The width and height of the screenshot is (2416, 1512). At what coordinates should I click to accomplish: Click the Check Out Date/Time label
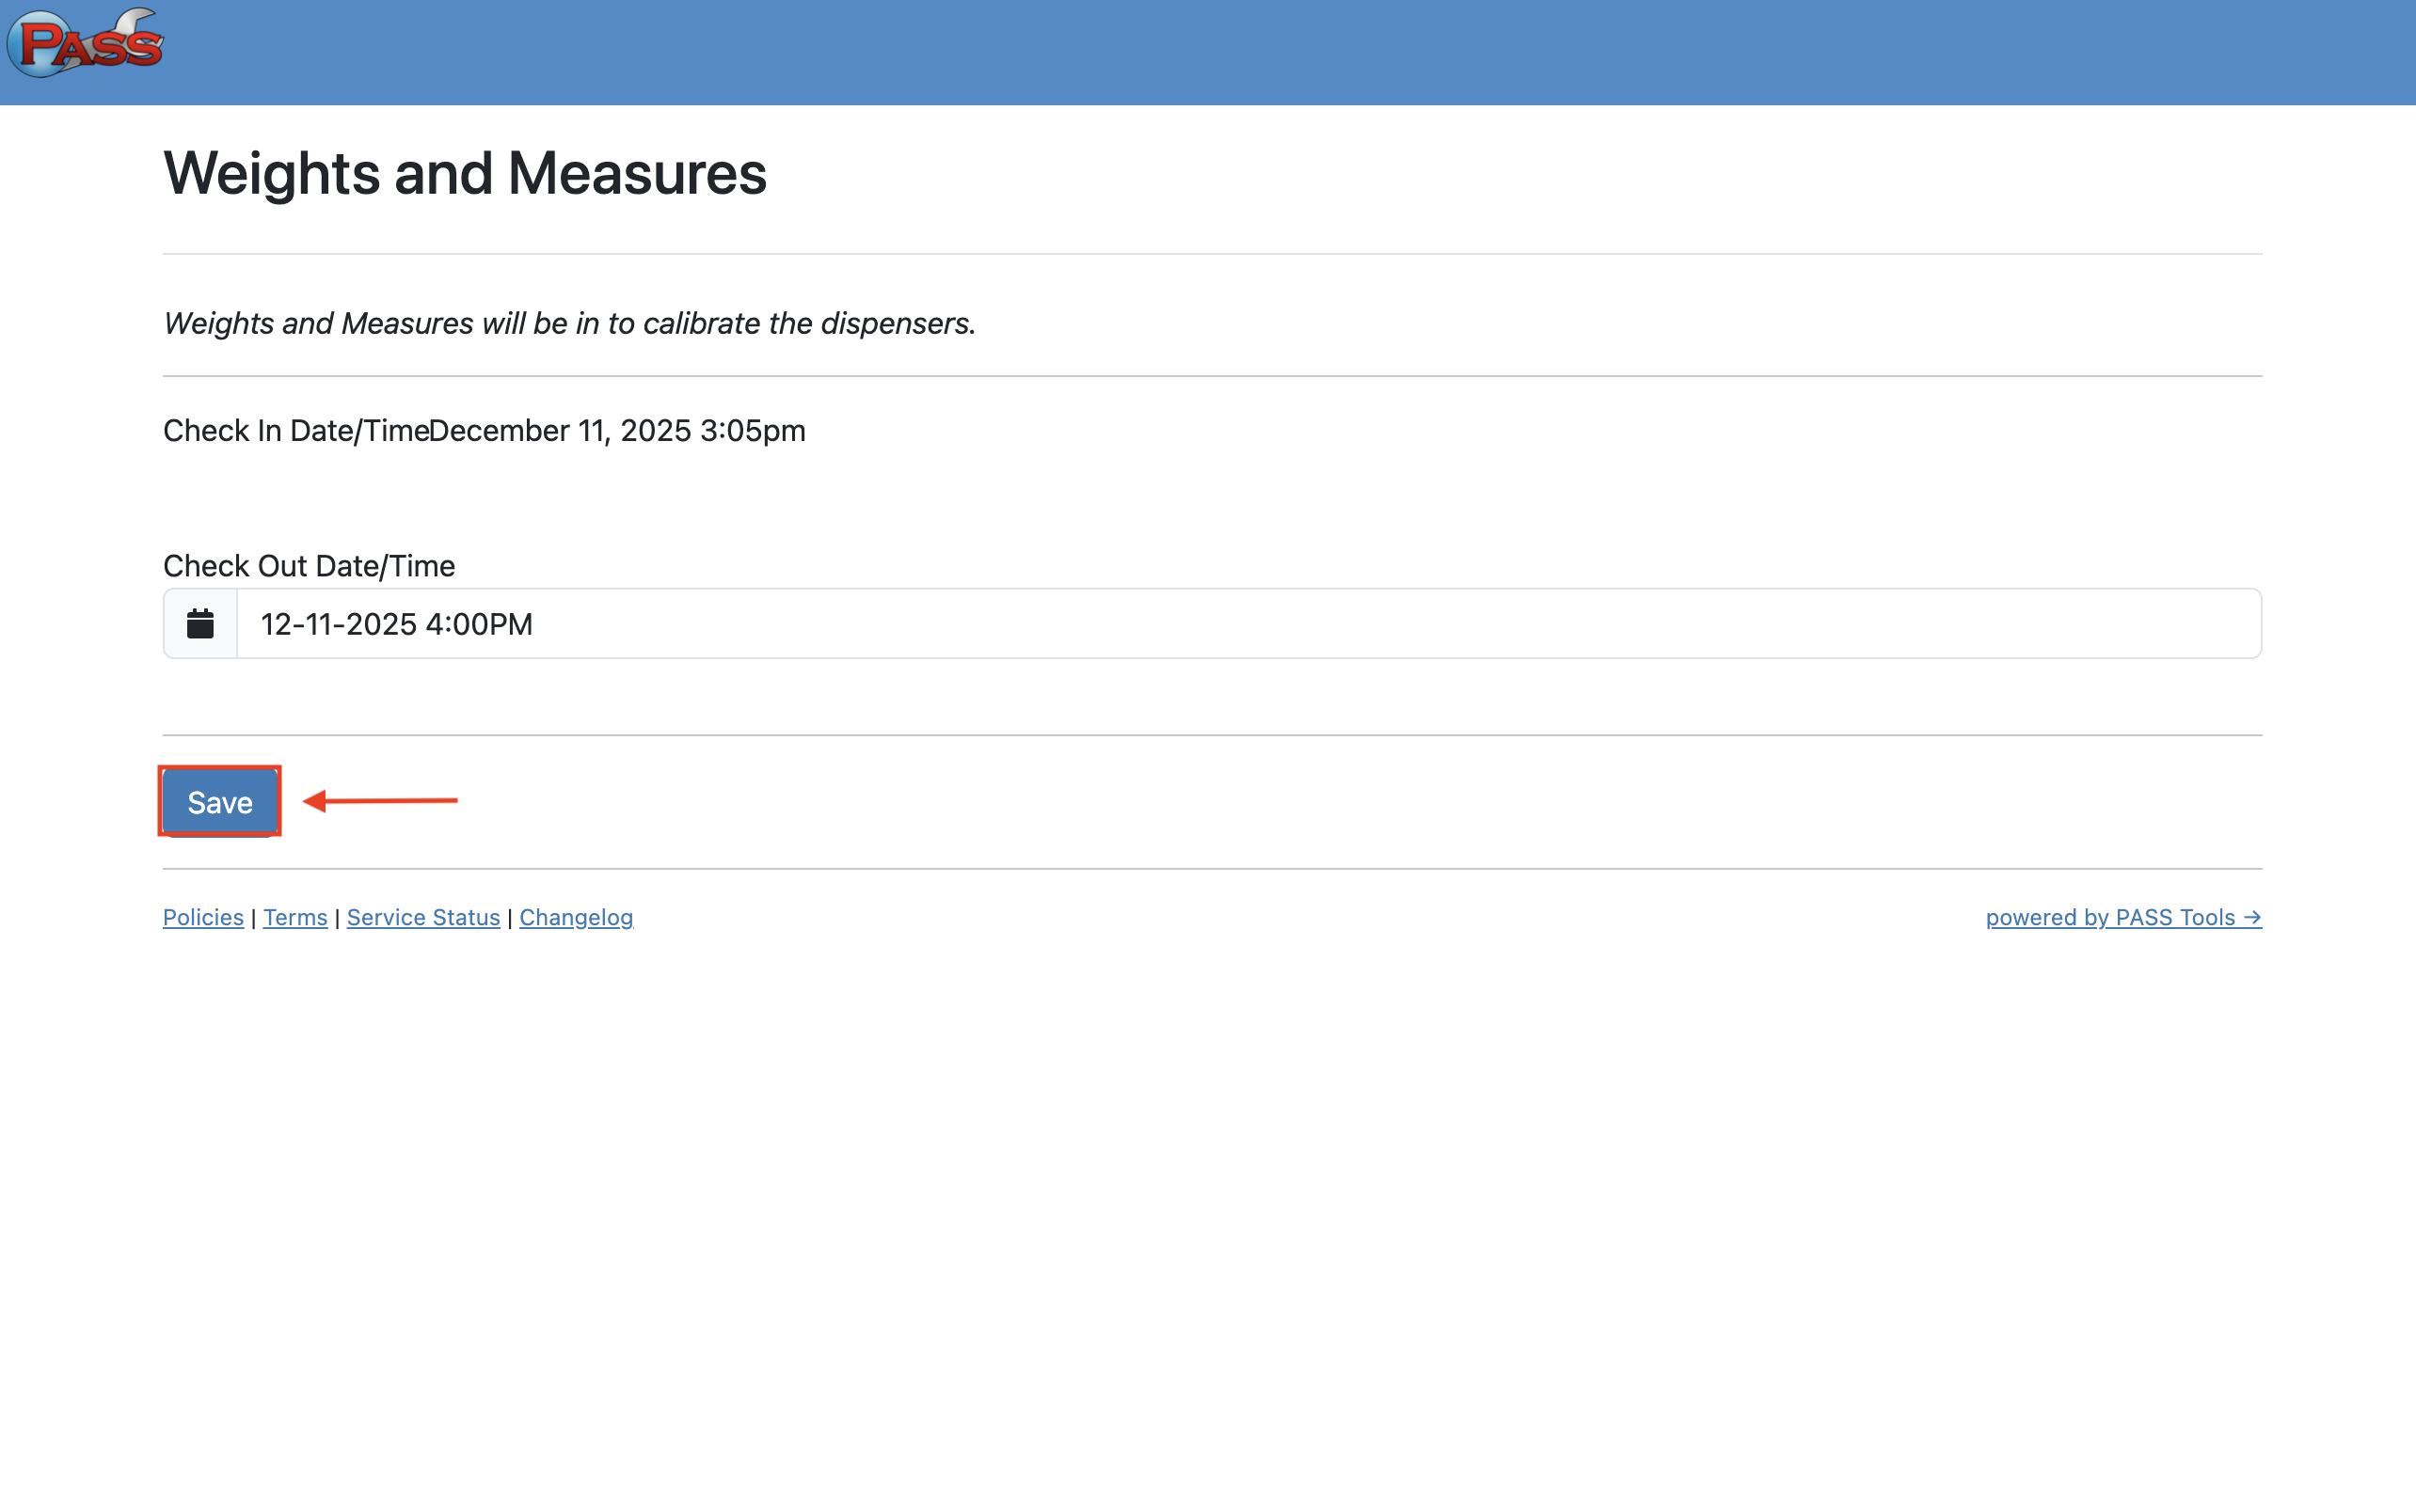tap(310, 566)
